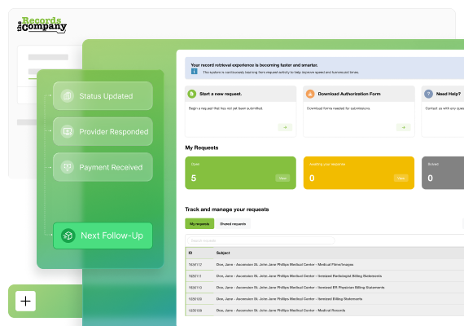The image size is (464, 326).
Task: Open request row for Medical Records
Action: [324, 311]
